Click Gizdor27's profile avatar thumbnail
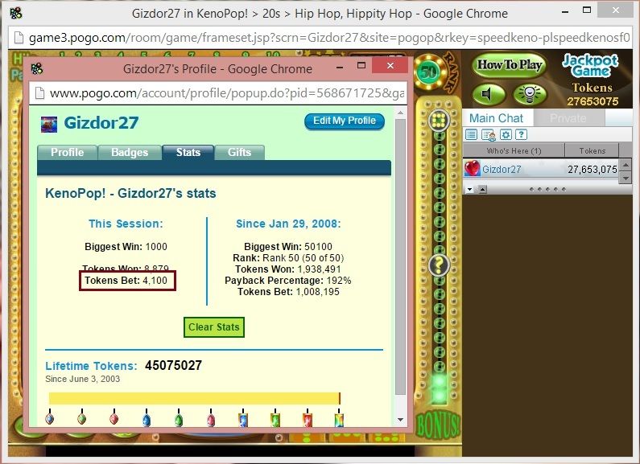640x464 pixels. 49,125
